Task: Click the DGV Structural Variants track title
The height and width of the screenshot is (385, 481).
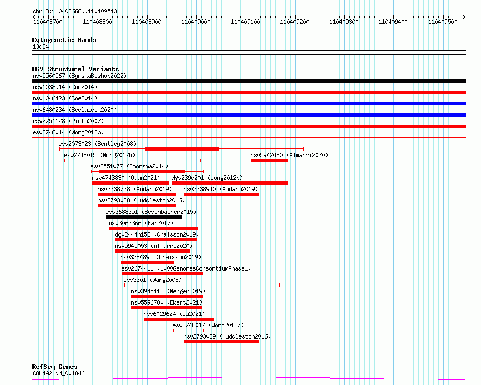Action: pos(76,69)
